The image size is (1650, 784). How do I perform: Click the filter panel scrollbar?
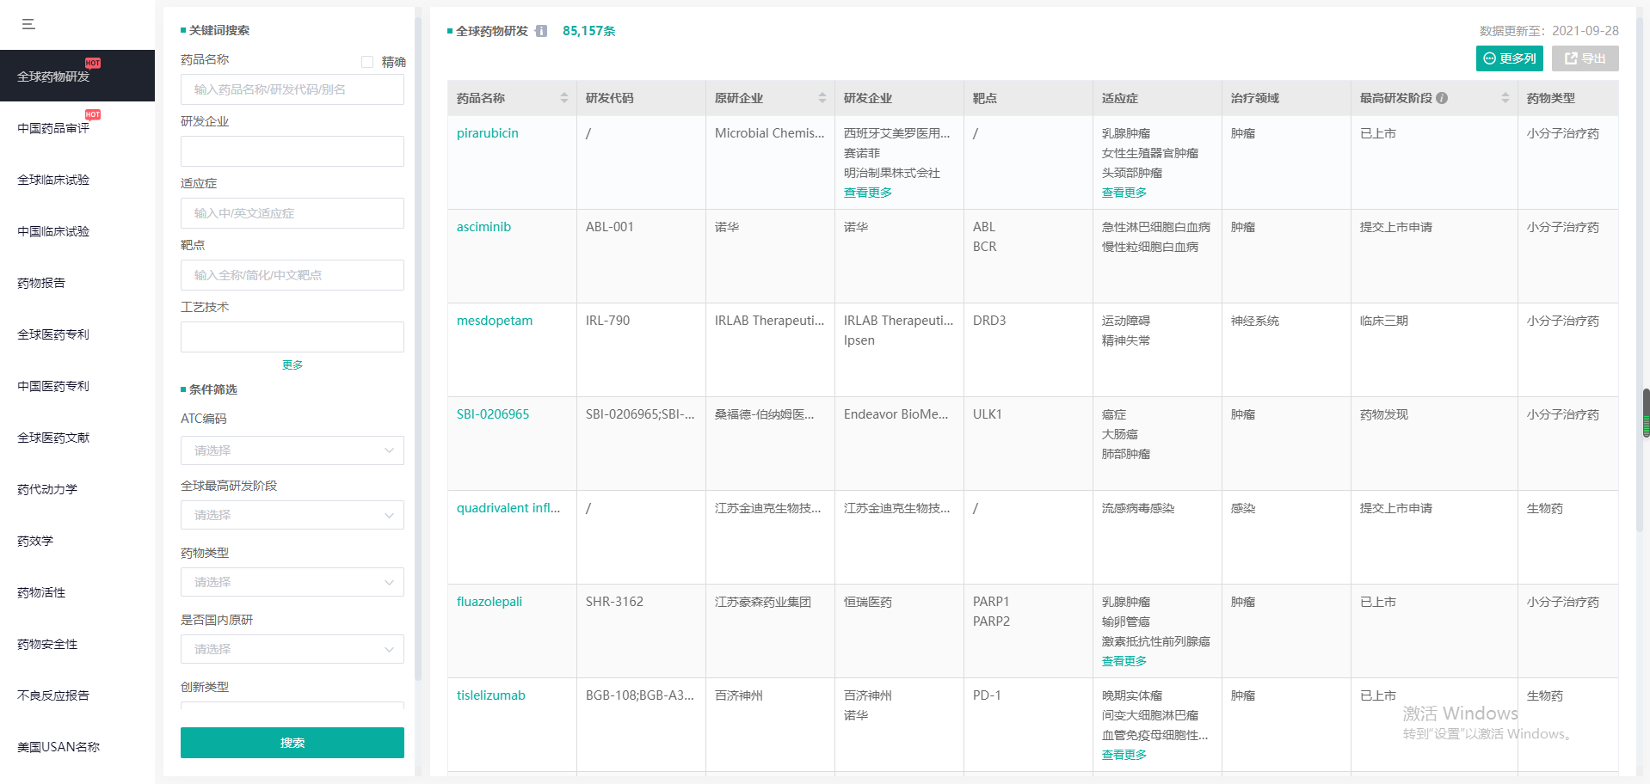click(x=418, y=348)
